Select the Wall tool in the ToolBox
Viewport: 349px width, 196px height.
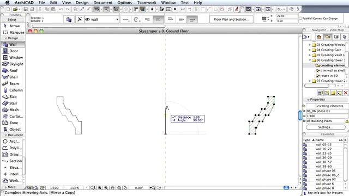(x=13, y=45)
